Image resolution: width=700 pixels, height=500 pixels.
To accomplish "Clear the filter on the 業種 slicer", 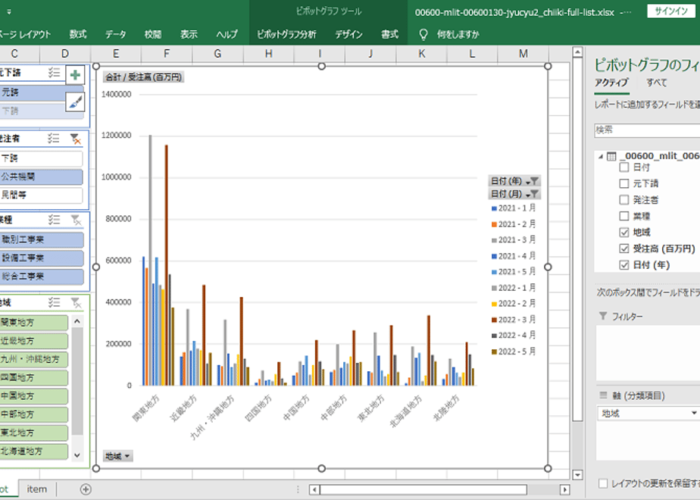I will point(76,220).
